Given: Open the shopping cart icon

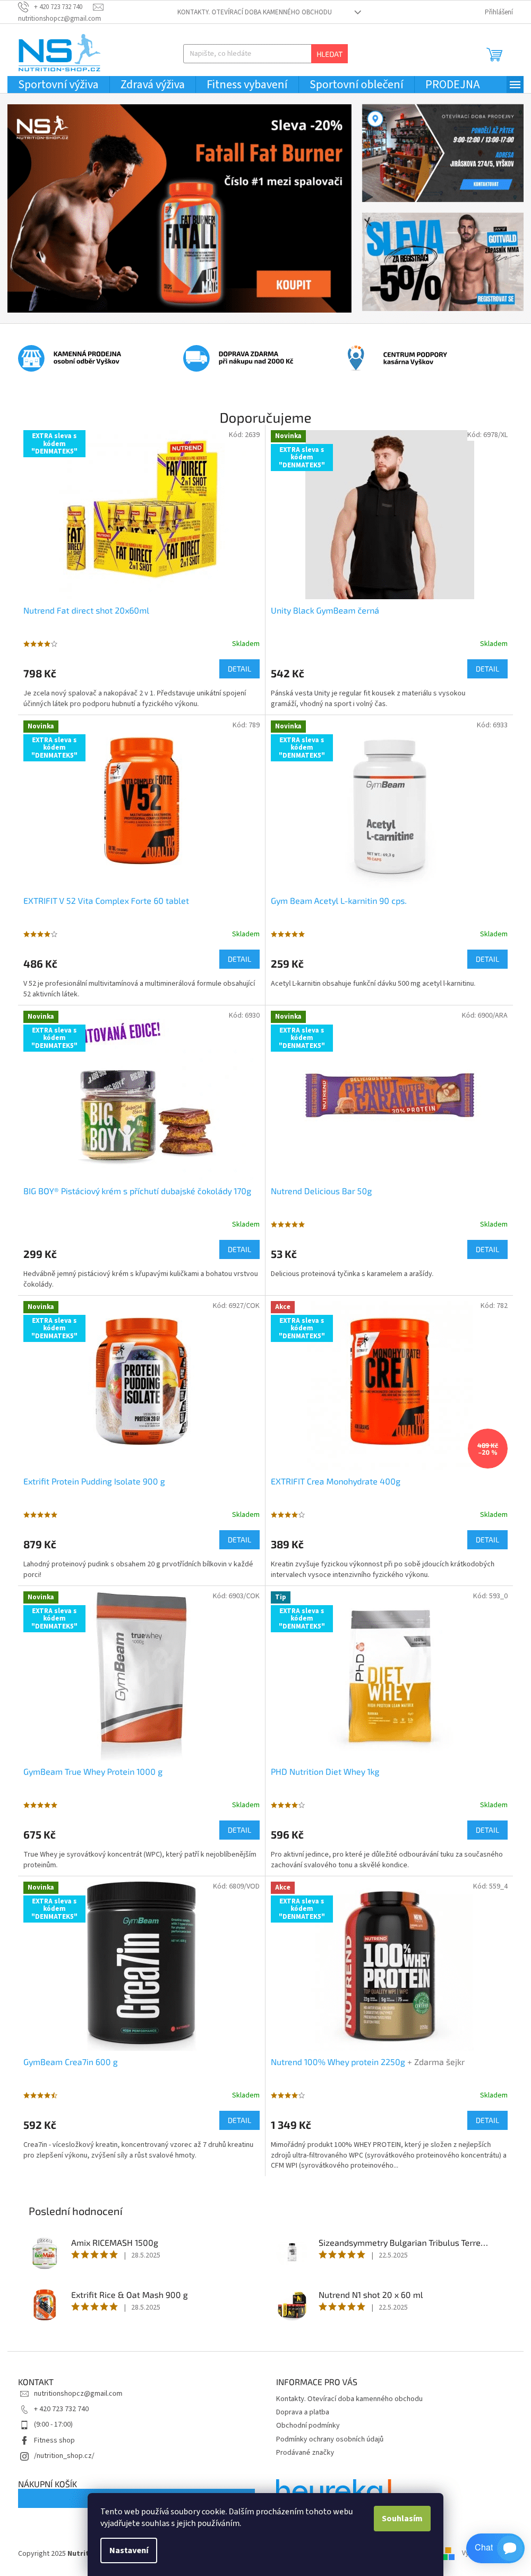Looking at the screenshot, I should 494,54.
